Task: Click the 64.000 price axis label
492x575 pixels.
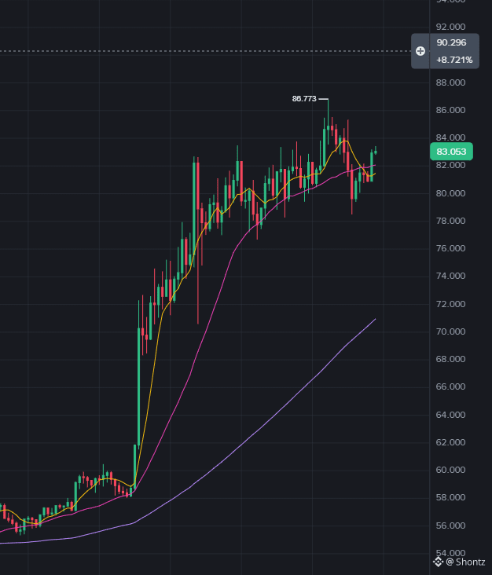Action: tap(450, 415)
